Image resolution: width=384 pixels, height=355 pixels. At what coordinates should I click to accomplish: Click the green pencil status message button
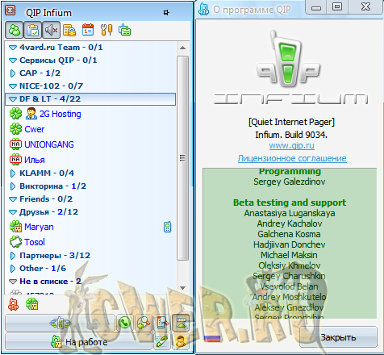(x=162, y=342)
